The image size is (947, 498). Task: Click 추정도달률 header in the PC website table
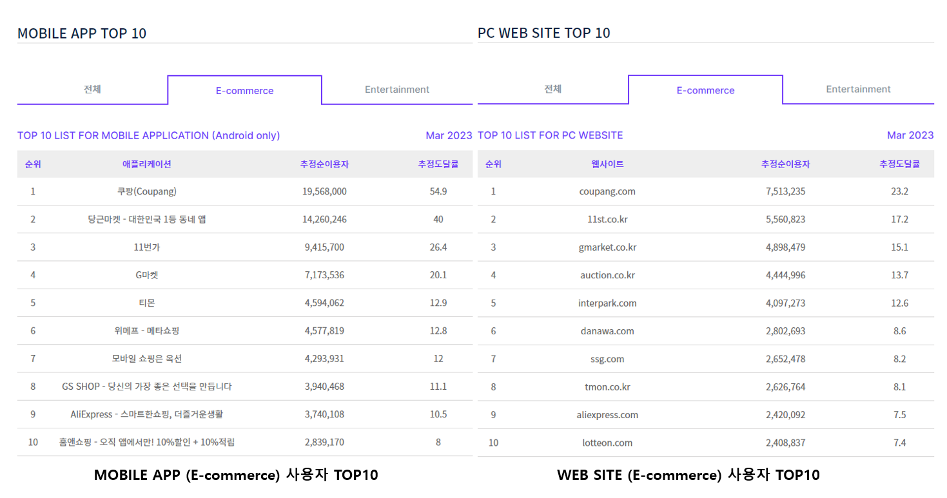(900, 164)
